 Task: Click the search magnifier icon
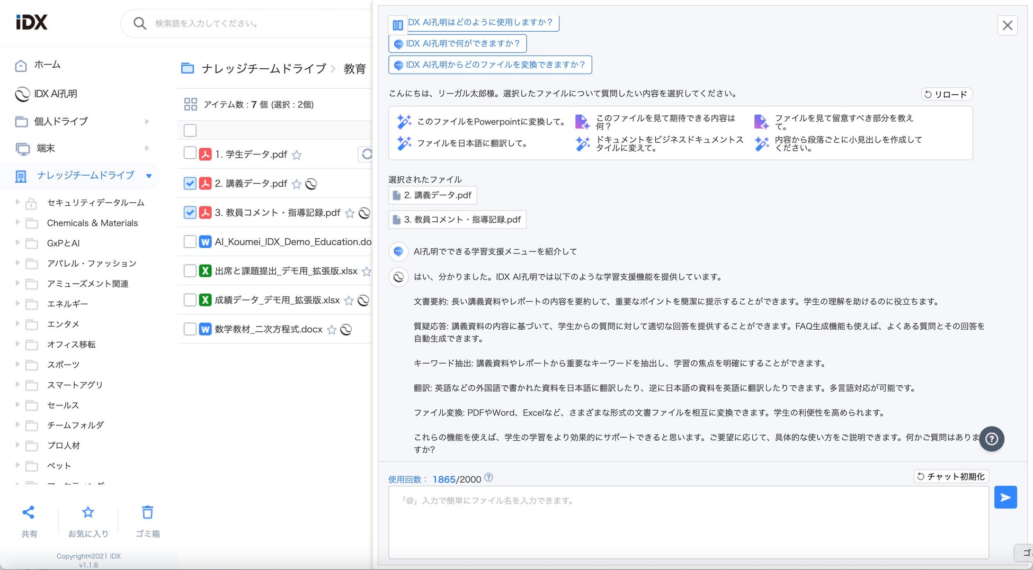pyautogui.click(x=140, y=23)
